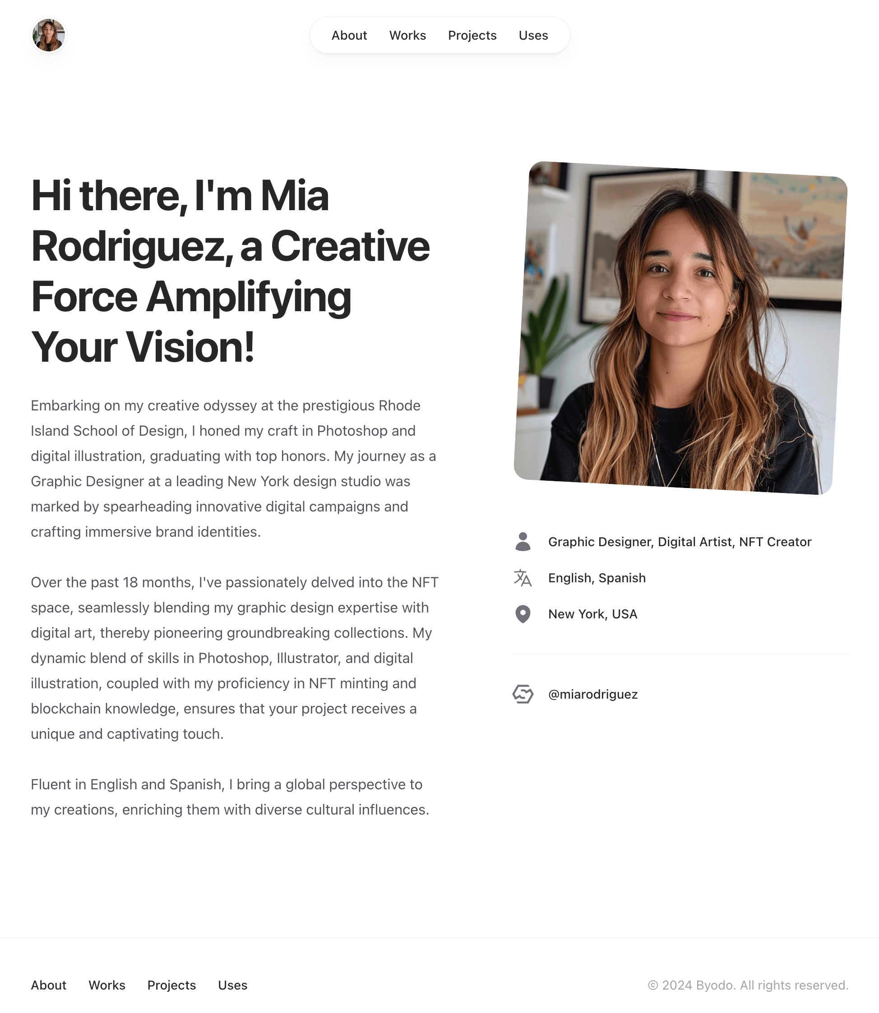Click the social icon beside @miarodriguez
879x1013 pixels.
[523, 694]
